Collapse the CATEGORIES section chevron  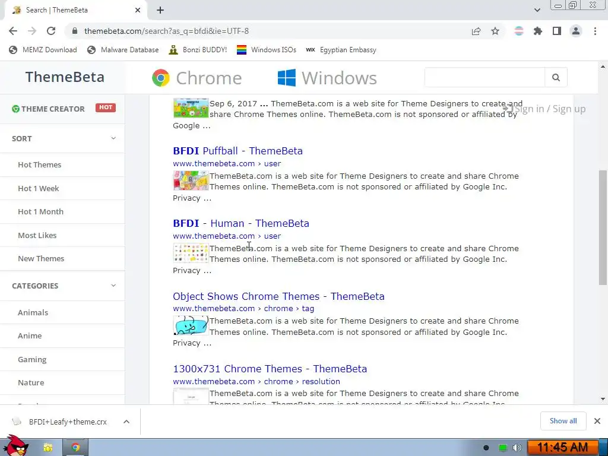(113, 286)
